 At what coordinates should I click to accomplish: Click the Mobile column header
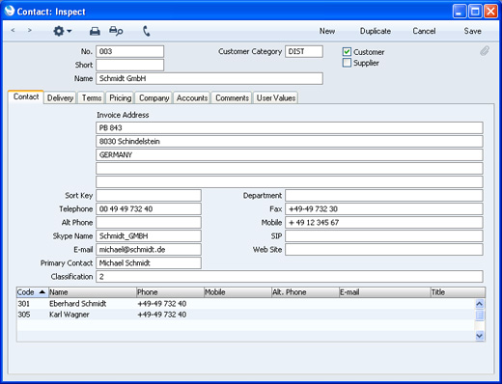[237, 292]
